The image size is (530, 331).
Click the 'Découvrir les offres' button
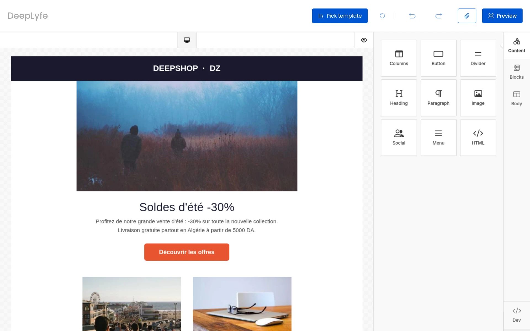(x=187, y=252)
